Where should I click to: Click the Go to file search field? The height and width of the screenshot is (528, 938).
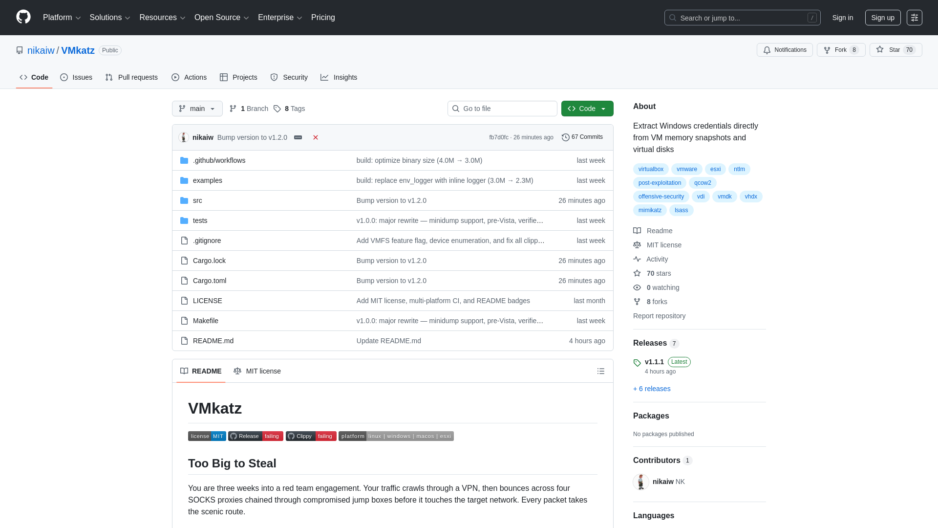click(502, 109)
